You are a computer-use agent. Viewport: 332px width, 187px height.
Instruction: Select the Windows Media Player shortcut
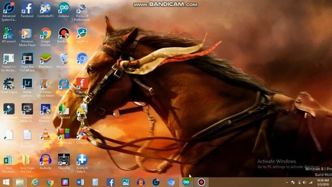27,37
